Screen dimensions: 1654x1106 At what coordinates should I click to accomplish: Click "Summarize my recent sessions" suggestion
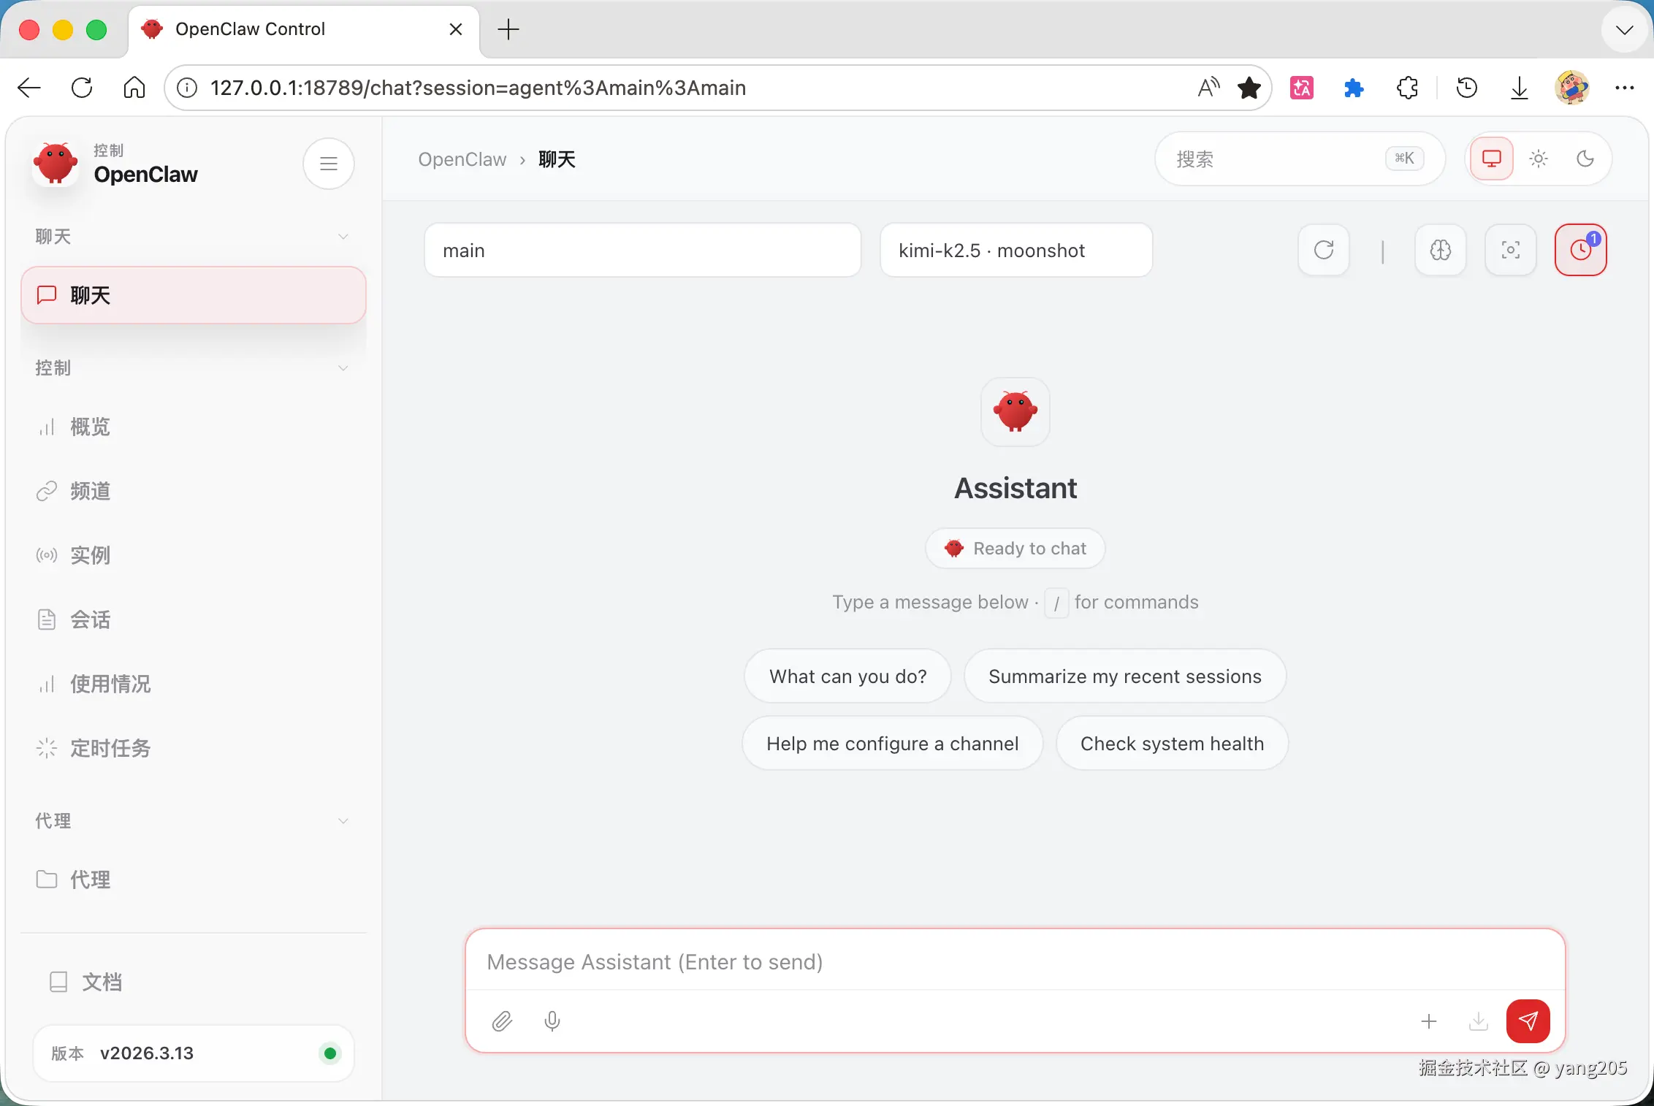tap(1124, 676)
